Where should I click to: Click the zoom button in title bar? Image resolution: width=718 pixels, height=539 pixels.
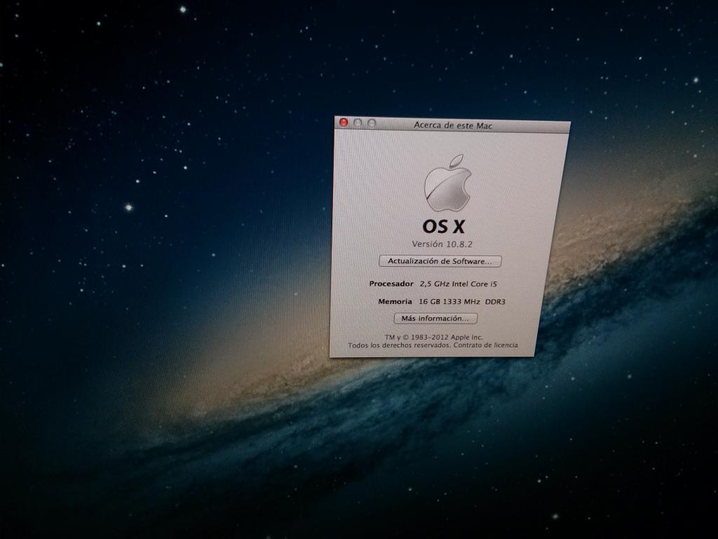click(372, 124)
